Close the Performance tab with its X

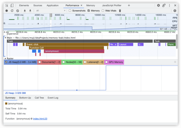pyautogui.click(x=81, y=5)
